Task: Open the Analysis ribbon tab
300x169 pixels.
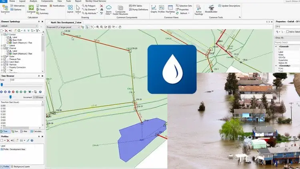Action: pos(33,1)
